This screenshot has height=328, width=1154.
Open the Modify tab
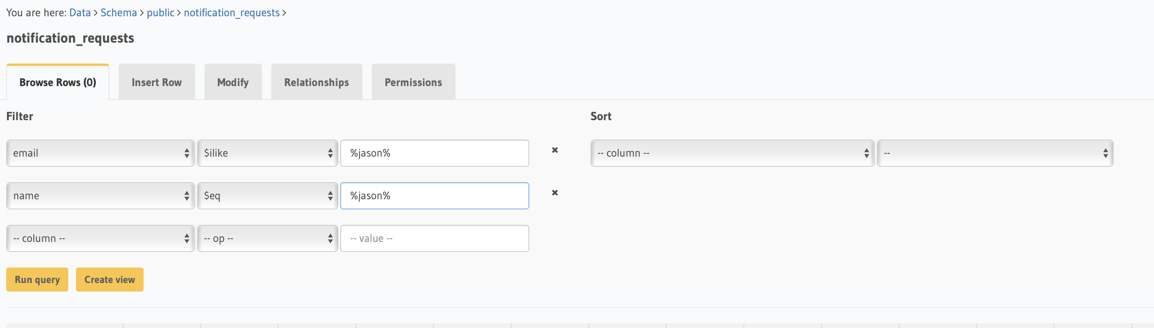coord(233,82)
